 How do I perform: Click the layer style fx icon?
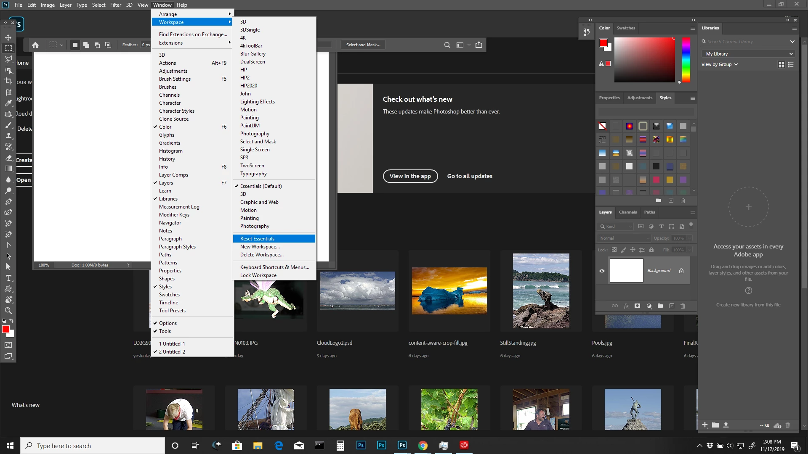tap(626, 306)
